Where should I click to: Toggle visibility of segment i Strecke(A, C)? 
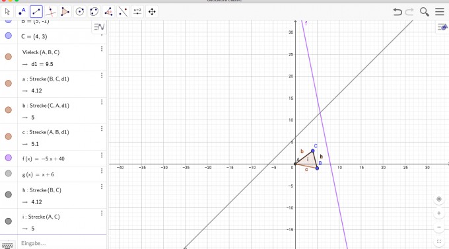pos(9,221)
